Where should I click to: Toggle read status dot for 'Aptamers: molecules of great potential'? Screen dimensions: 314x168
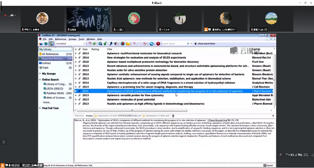[76, 99]
